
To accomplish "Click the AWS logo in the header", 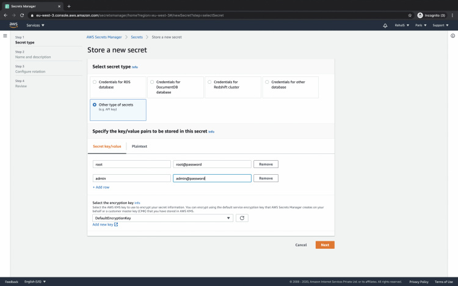I will (13, 25).
